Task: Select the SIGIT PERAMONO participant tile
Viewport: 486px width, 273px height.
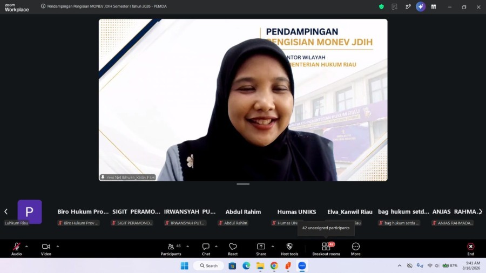Action: (x=136, y=213)
